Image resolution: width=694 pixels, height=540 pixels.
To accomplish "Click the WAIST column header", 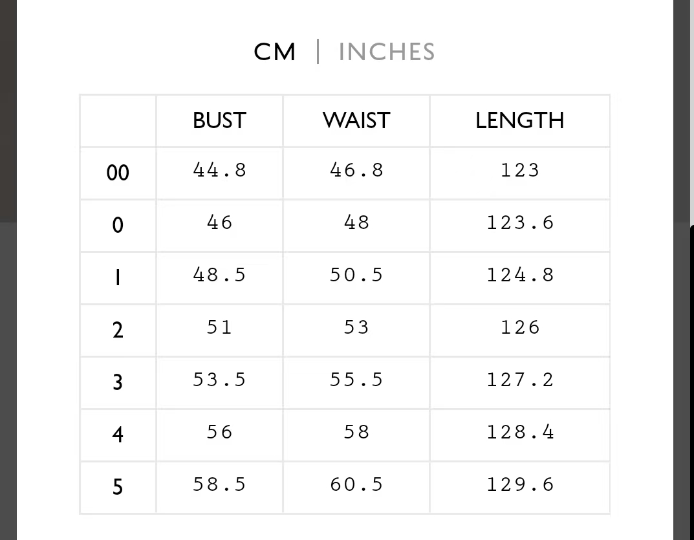I will pos(356,120).
